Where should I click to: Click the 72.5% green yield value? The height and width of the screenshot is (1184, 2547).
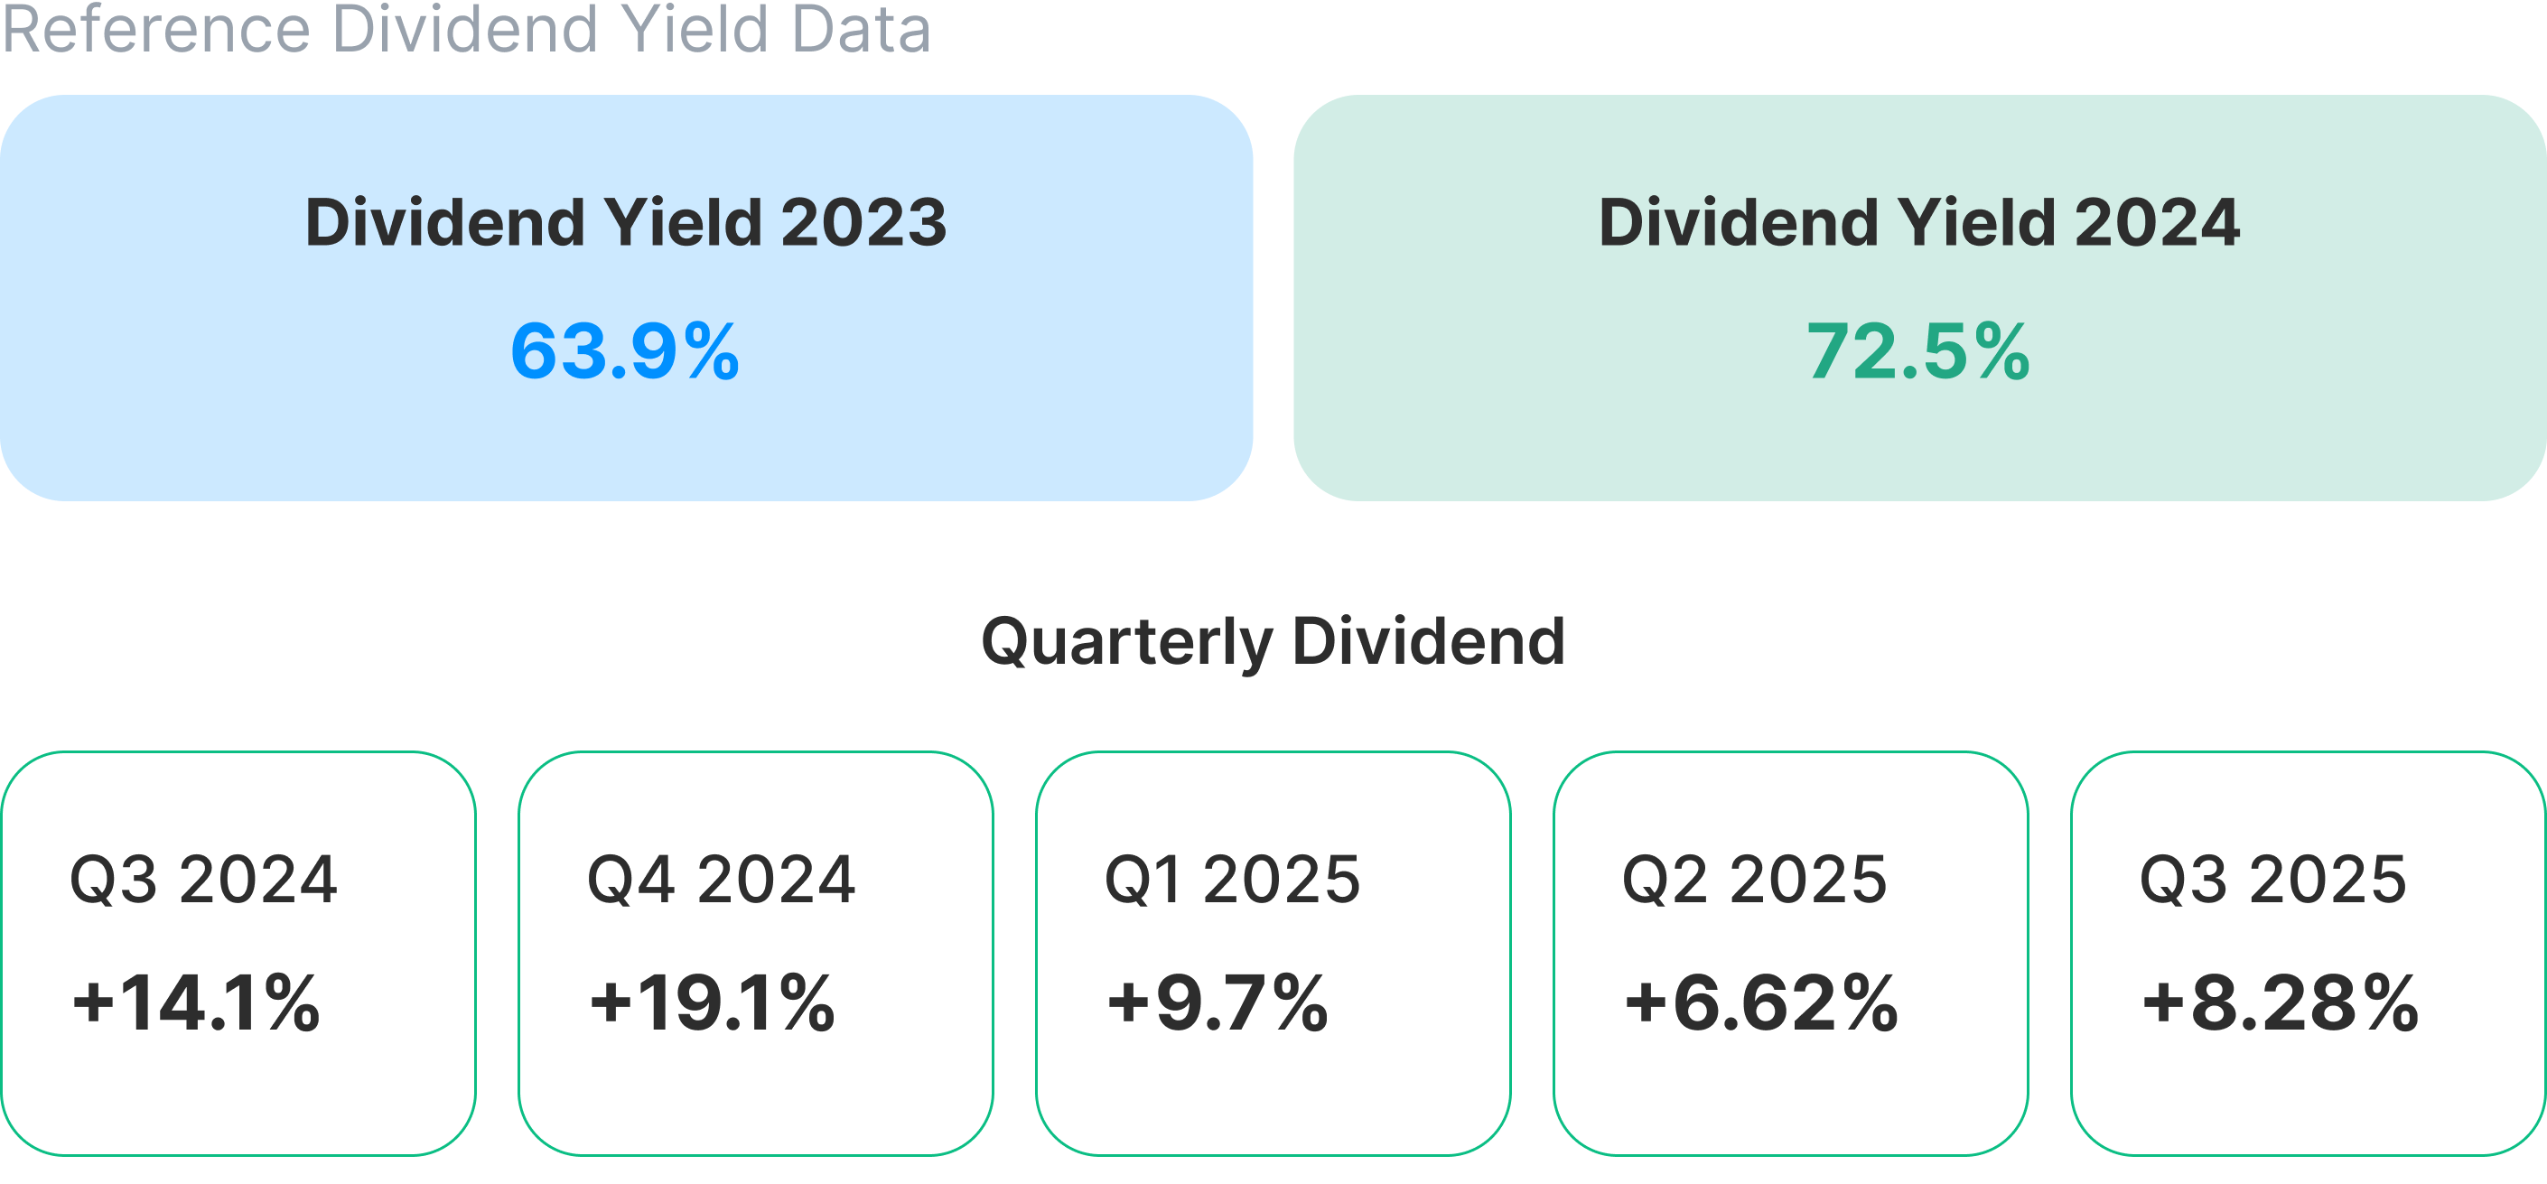(x=1917, y=350)
